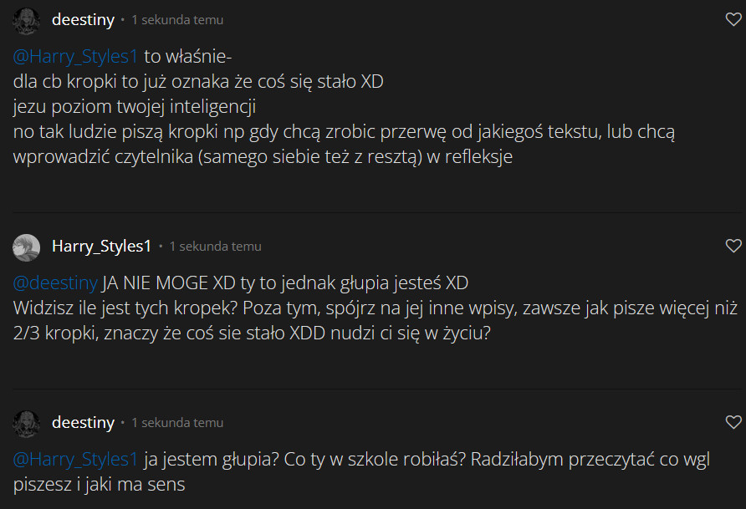Open deestiny's avatar on the bottom comment

(x=27, y=423)
